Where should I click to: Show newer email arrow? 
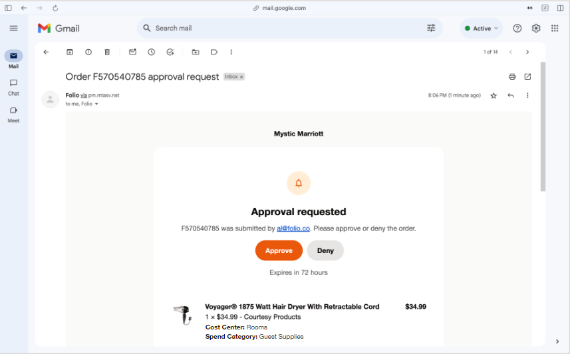(511, 52)
